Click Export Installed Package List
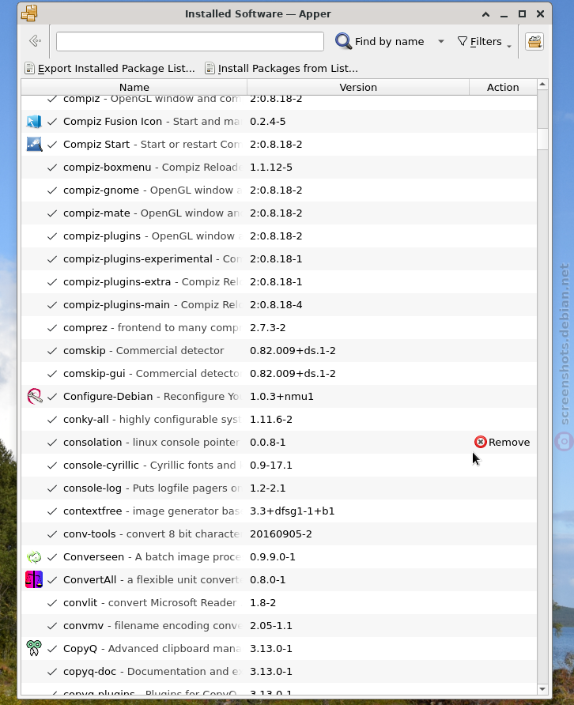Viewport: 574px width, 705px height. click(110, 68)
